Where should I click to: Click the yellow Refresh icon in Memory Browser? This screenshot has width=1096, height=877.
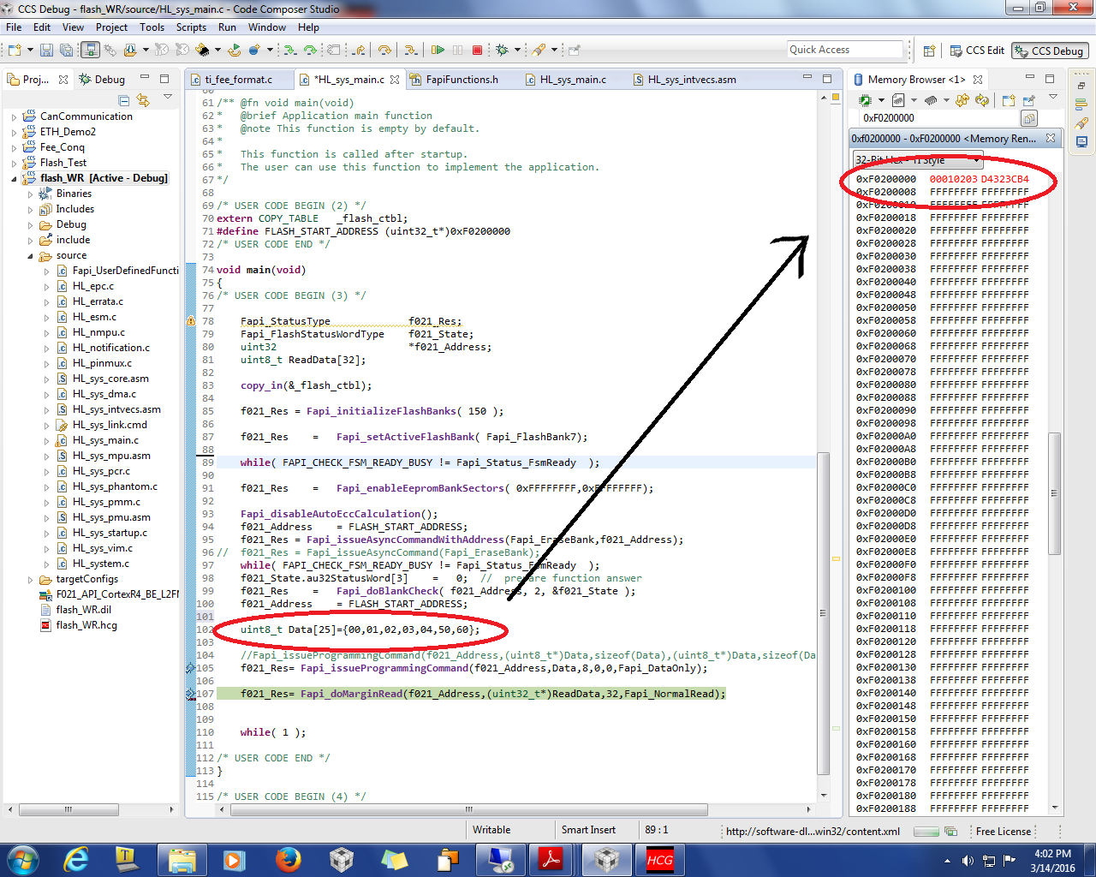tap(981, 100)
